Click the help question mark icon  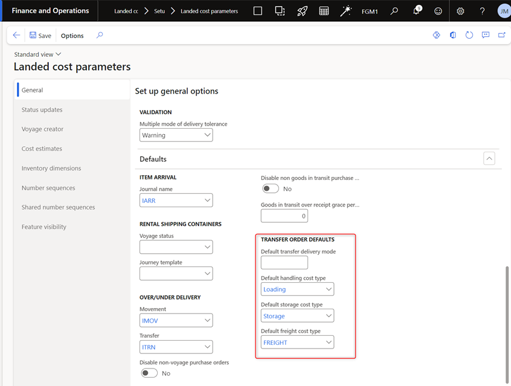point(482,11)
